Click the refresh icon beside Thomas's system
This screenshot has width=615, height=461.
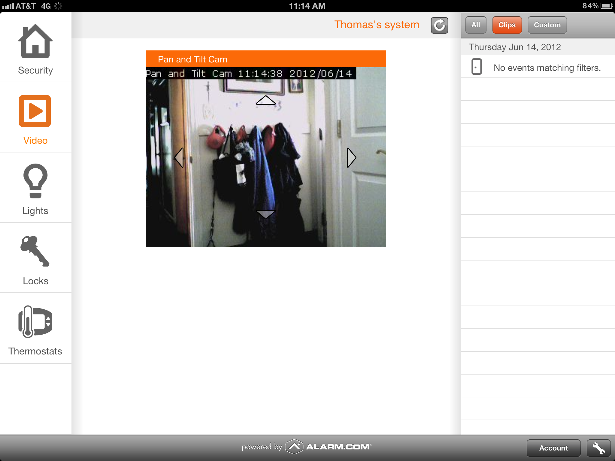439,25
